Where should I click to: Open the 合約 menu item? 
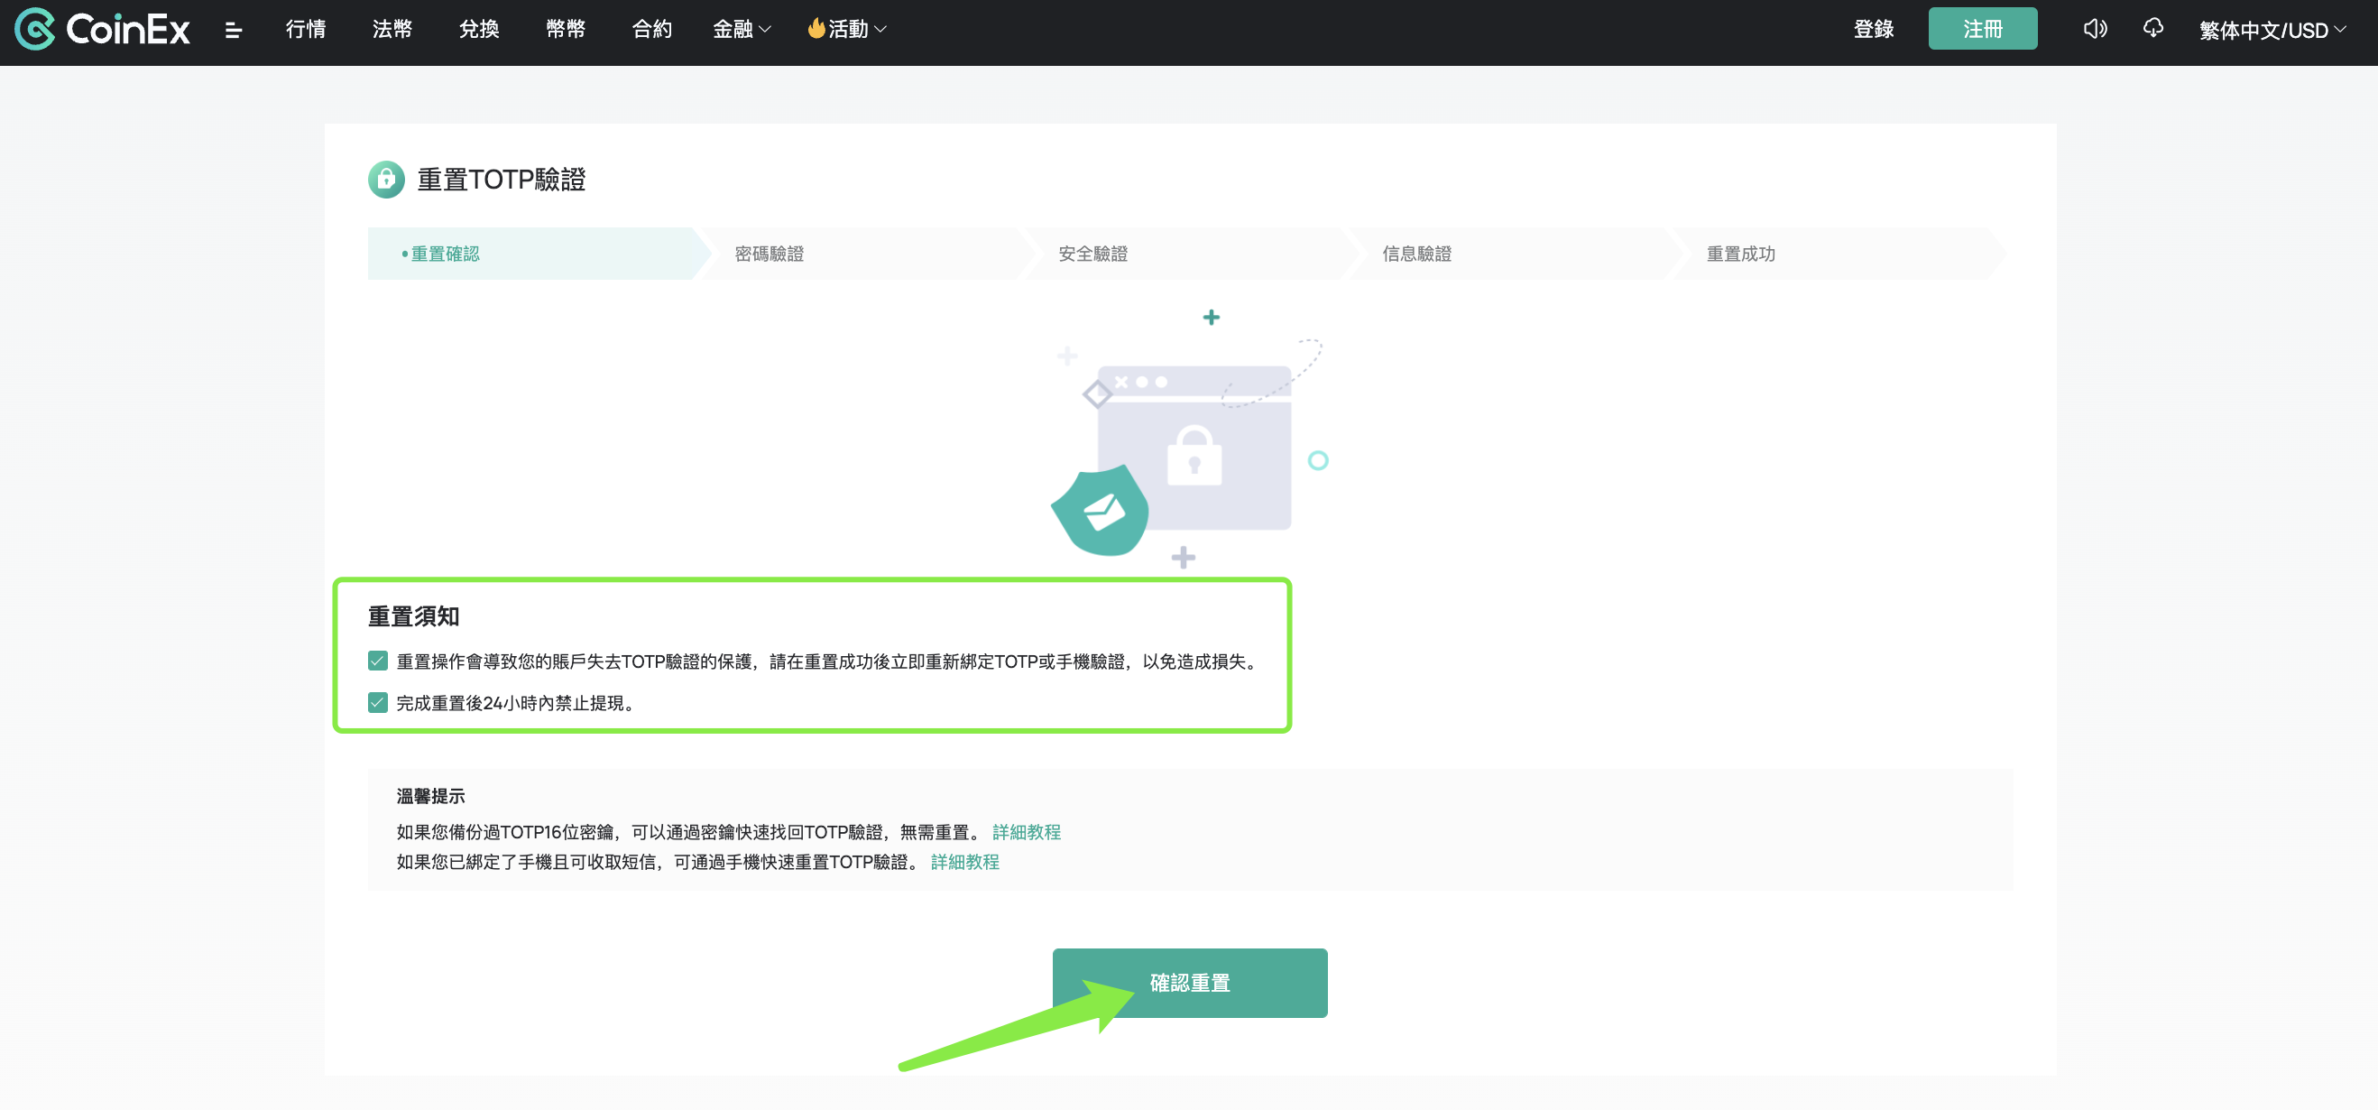point(651,30)
